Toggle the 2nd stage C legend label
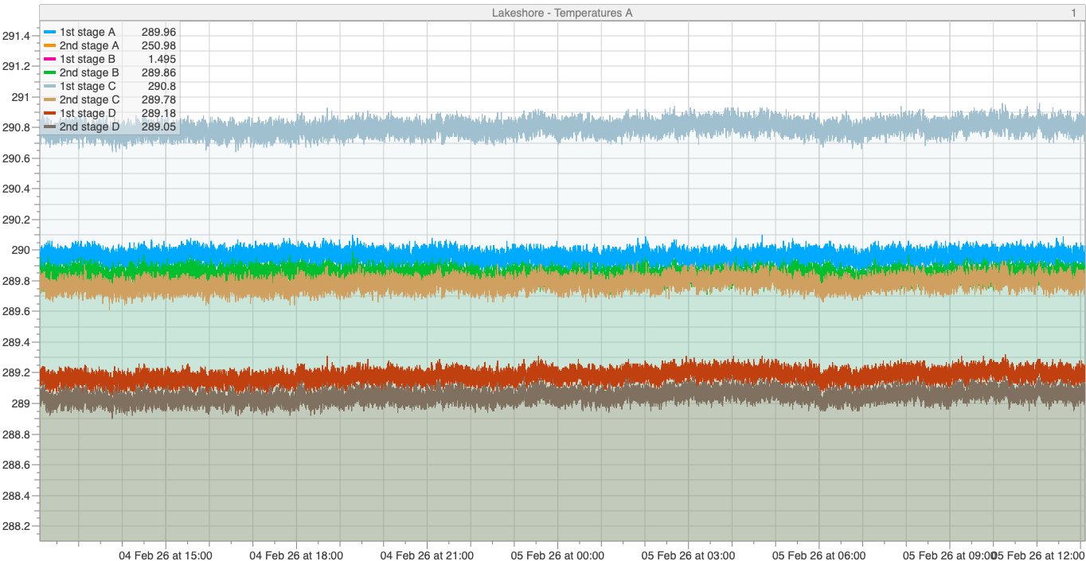 pos(89,99)
